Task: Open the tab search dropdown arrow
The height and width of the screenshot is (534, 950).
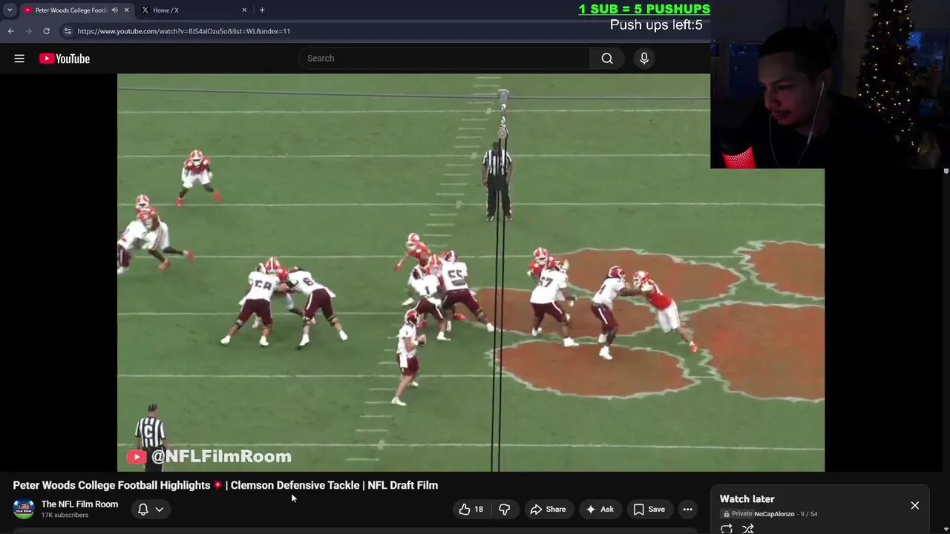Action: click(10, 10)
